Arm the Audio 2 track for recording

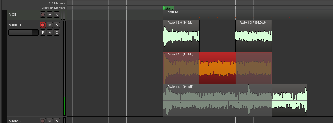[43, 121]
